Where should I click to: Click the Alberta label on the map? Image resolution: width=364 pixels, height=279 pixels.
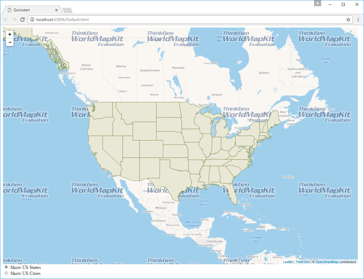(121, 66)
